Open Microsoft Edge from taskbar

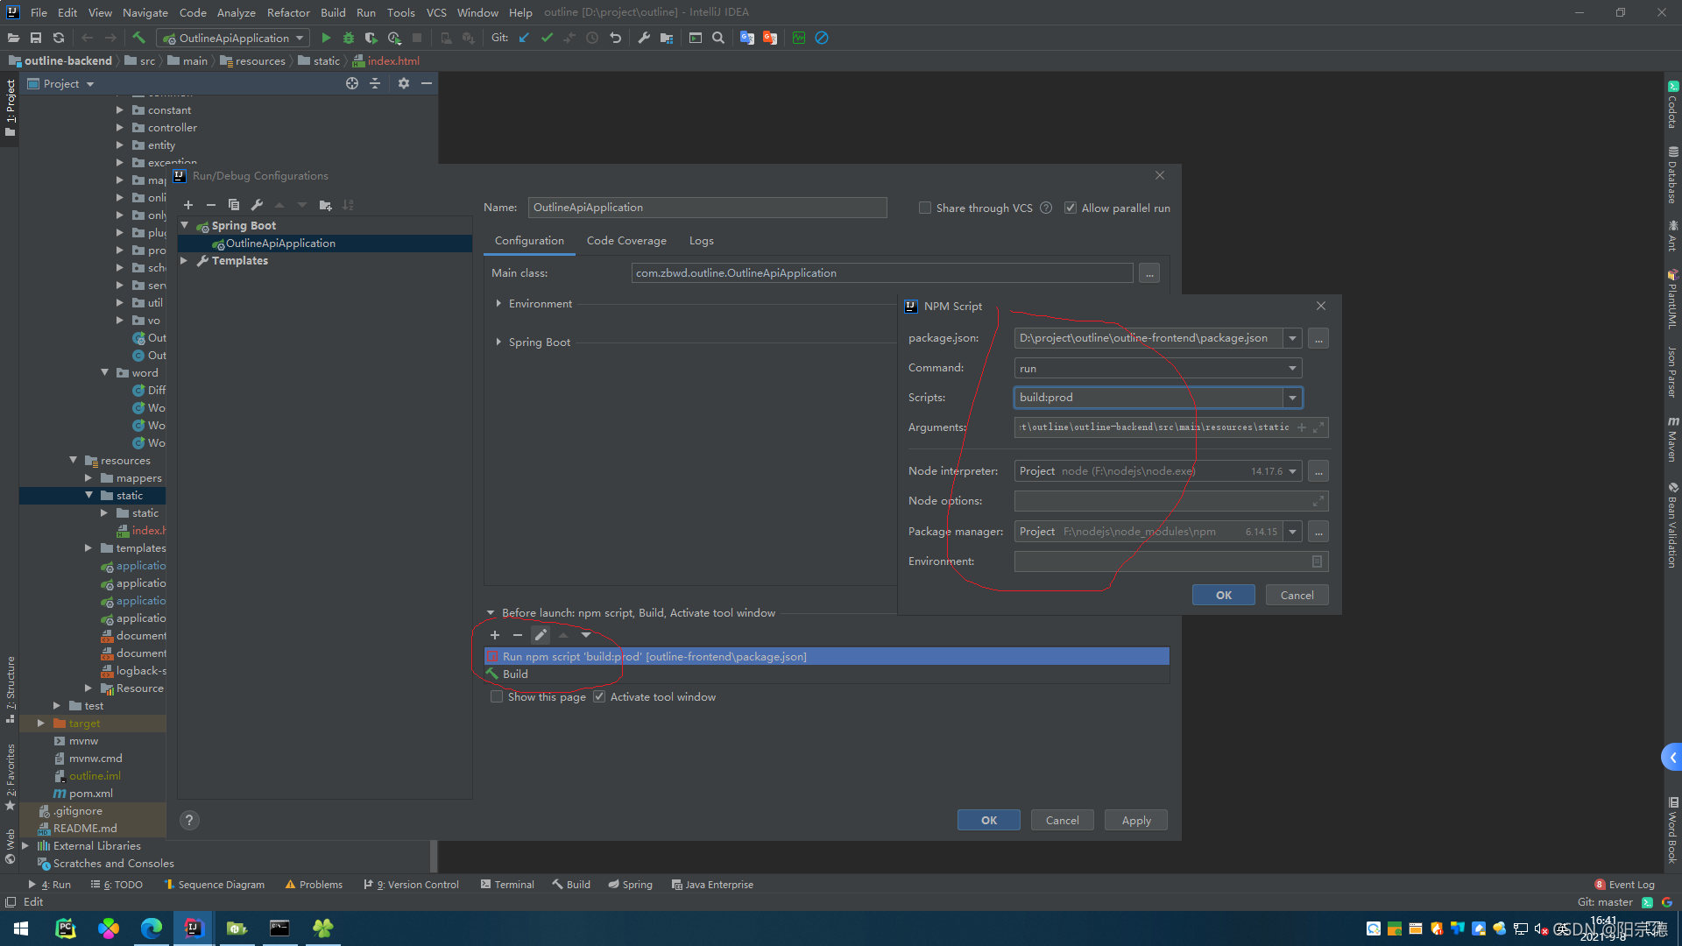tap(152, 928)
